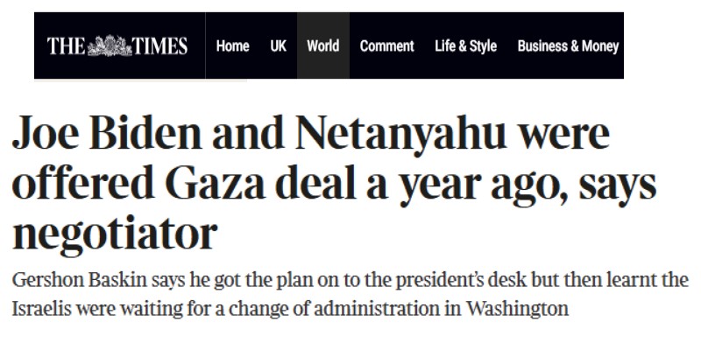
Task: Open the Business & Money section
Action: [568, 46]
